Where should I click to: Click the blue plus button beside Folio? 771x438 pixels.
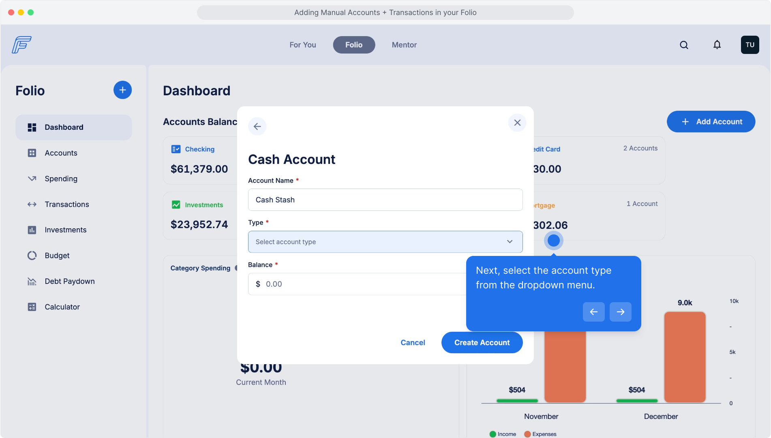122,90
